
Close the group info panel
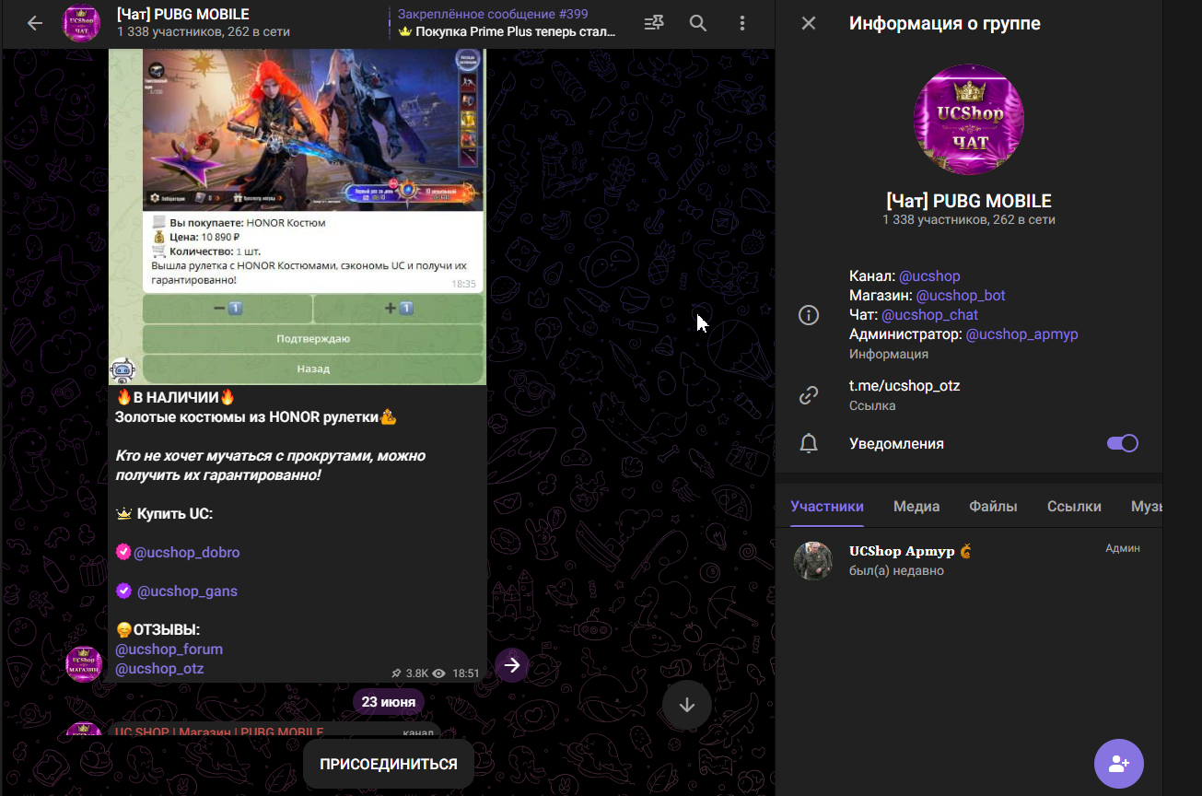[x=809, y=24]
